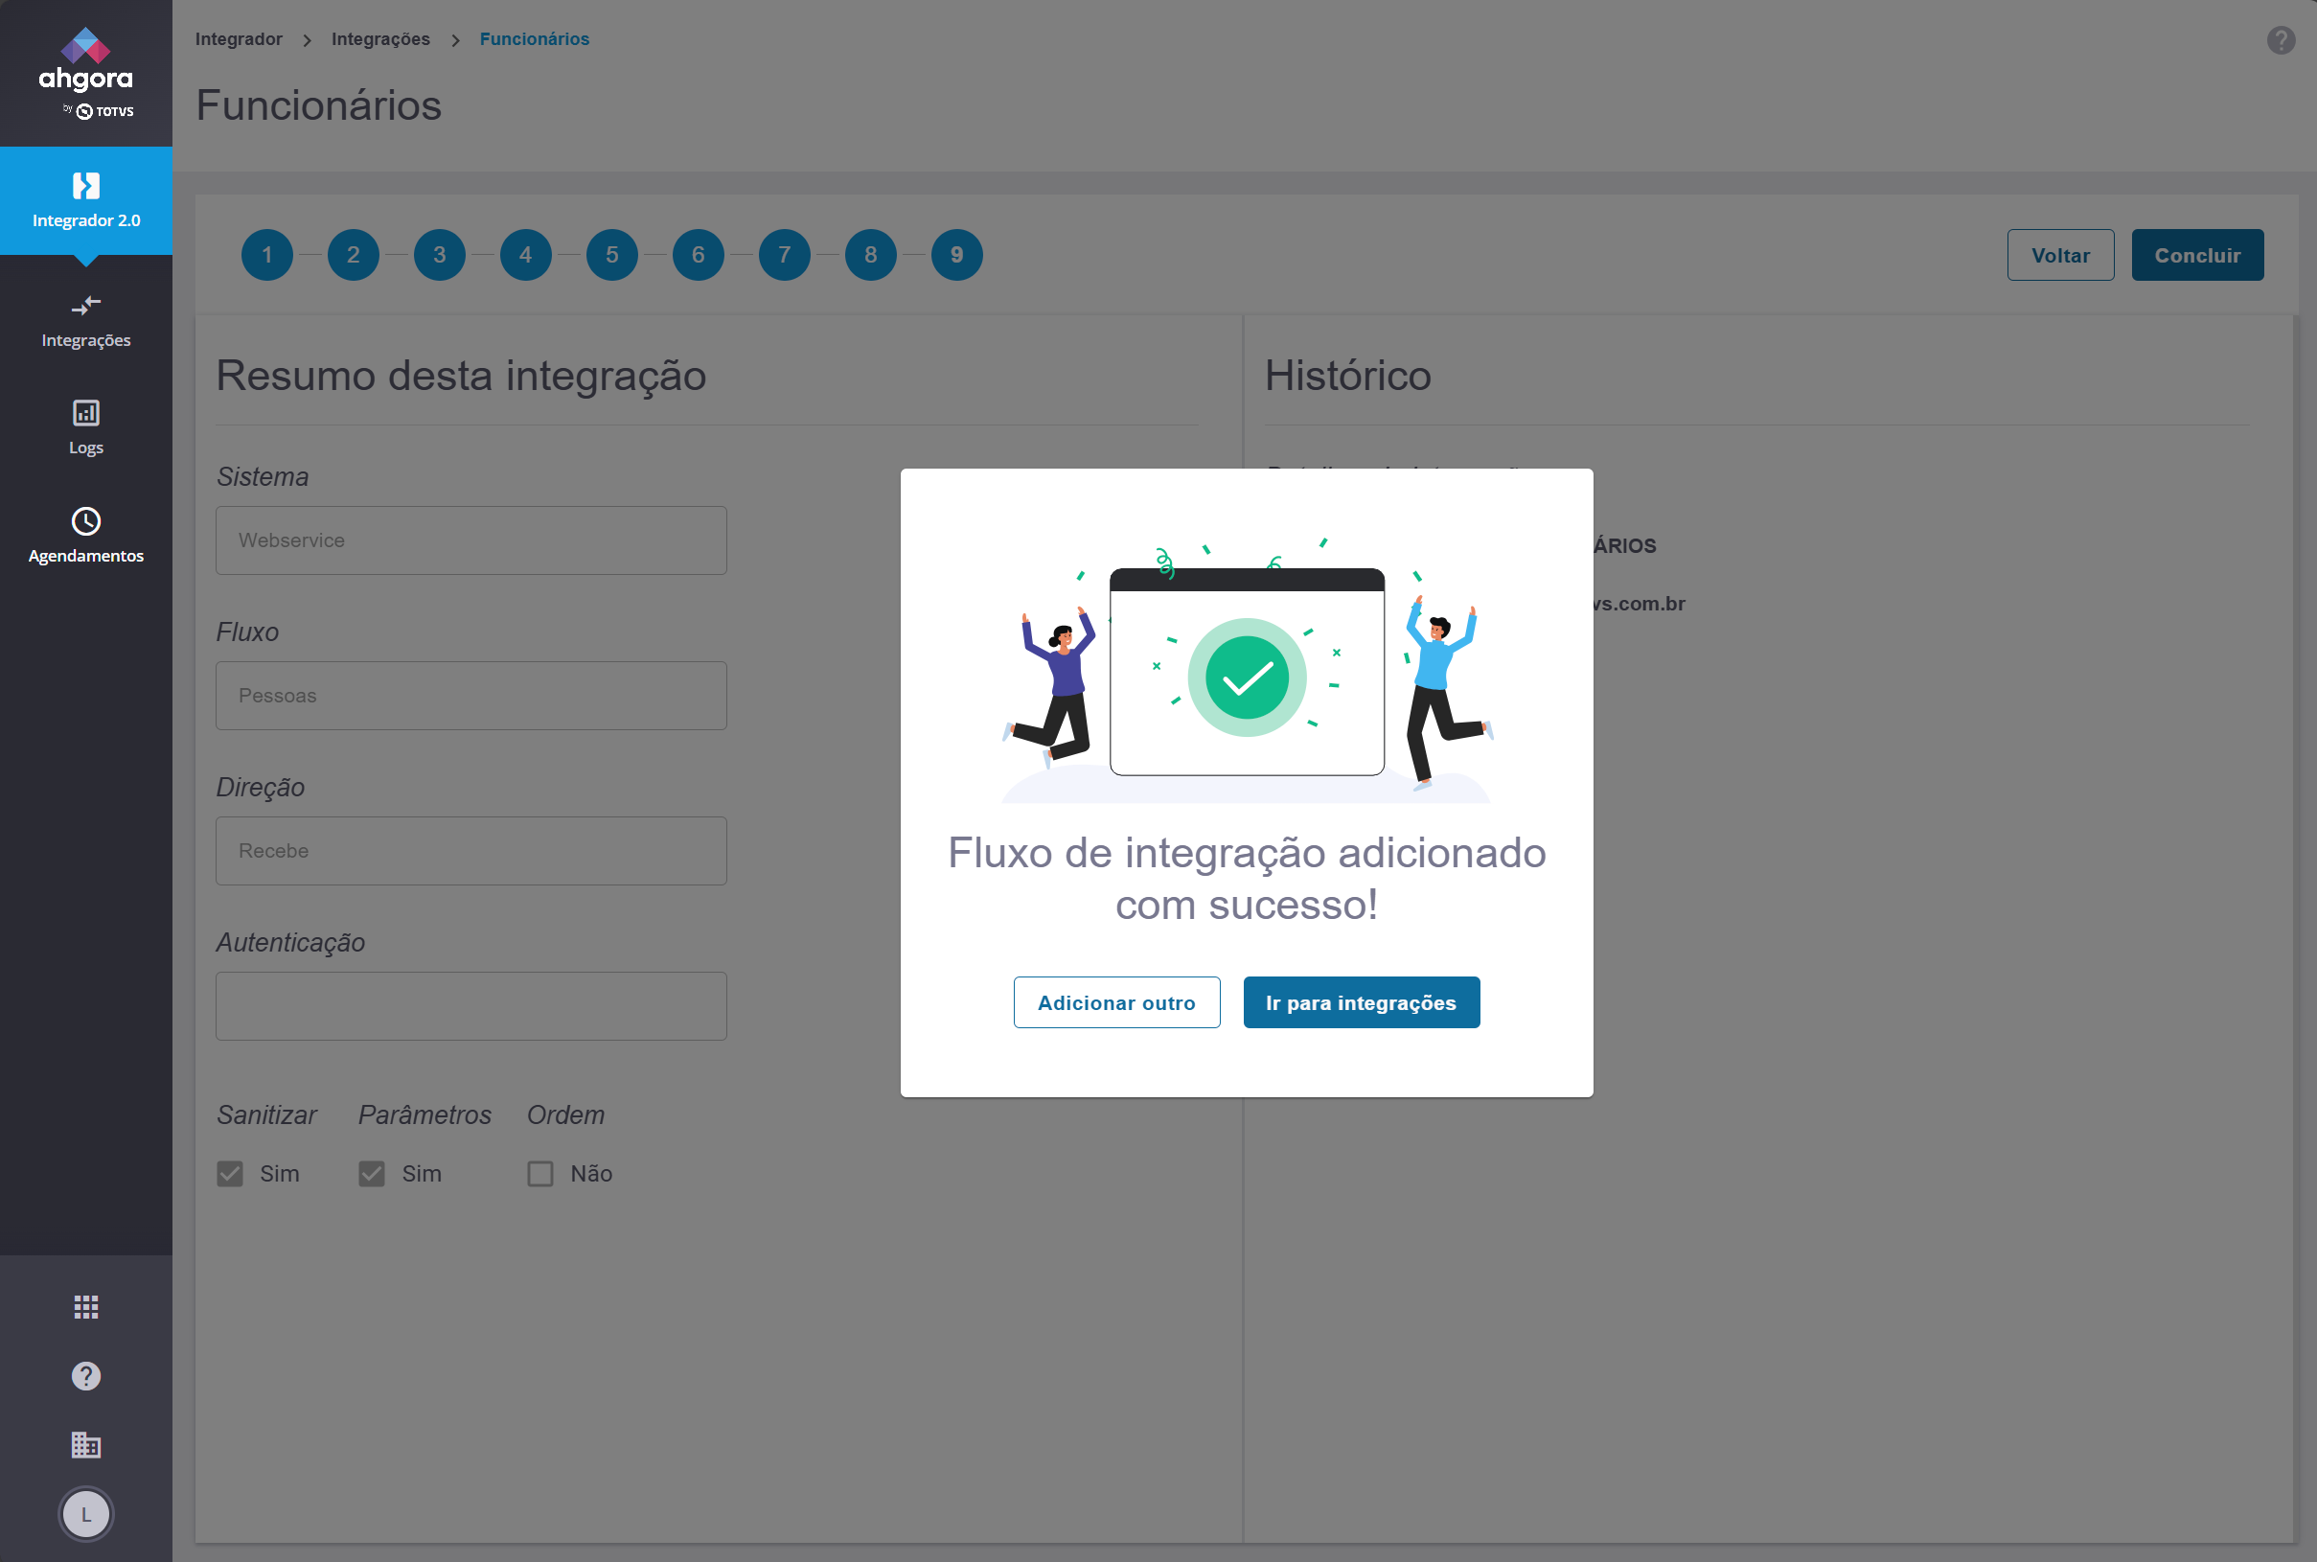Select step 9 in stepper
This screenshot has height=1562, width=2317.
[x=956, y=255]
